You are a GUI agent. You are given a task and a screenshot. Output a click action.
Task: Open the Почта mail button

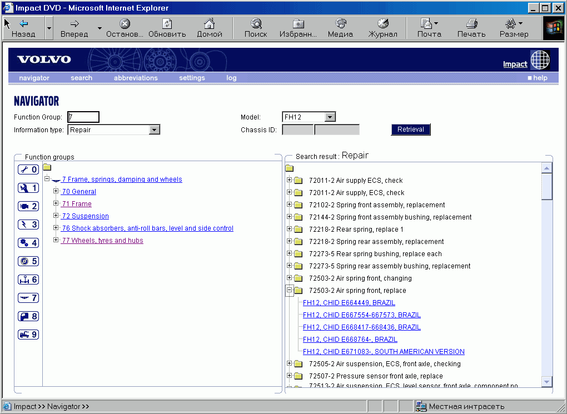tap(429, 28)
